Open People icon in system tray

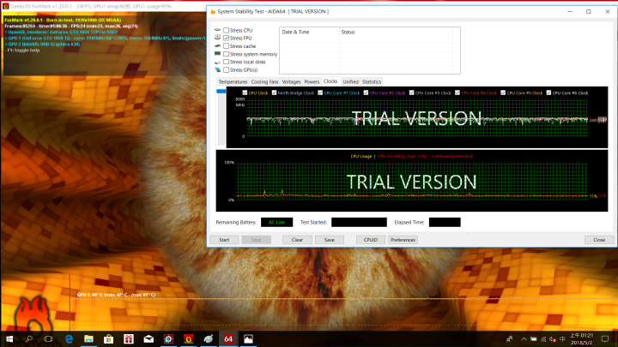510,338
